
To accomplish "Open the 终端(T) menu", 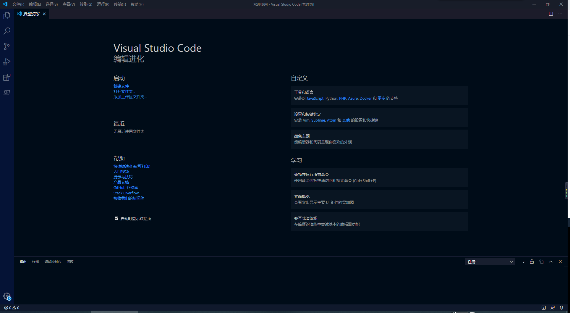I will (x=120, y=4).
